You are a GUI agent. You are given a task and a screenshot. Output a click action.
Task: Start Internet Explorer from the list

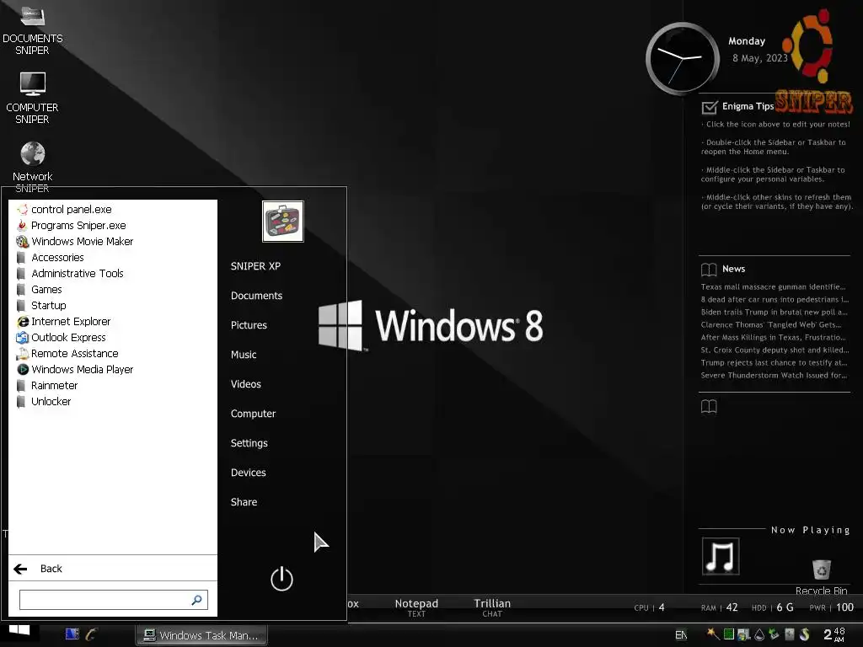click(x=63, y=321)
